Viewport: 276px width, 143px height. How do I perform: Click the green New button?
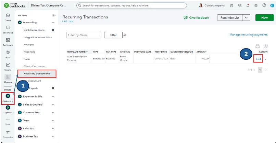point(264,18)
